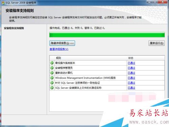Image resolution: width=169 pixels, height=127 pixels.
Task: Open 已通过 link for 安装媒体 long path rule
Action: [x=131, y=88]
